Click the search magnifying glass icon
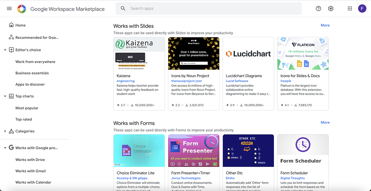 pyautogui.click(x=123, y=8)
